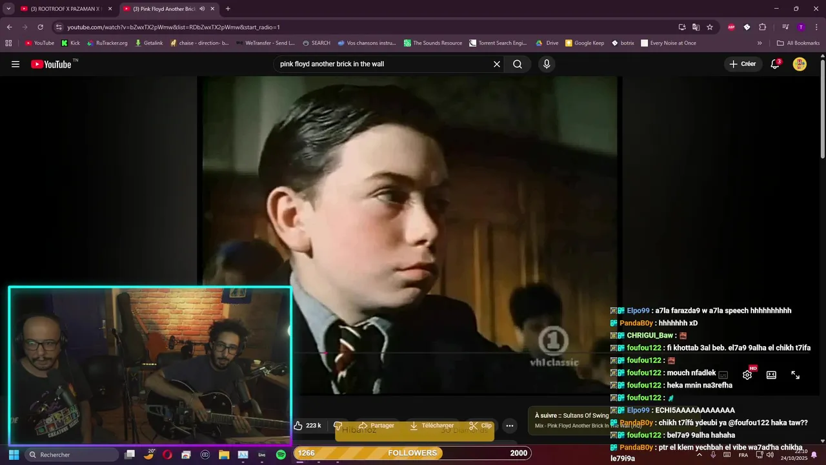This screenshot has height=465, width=826.
Task: Open the YouTube account avatar menu
Action: click(x=800, y=64)
